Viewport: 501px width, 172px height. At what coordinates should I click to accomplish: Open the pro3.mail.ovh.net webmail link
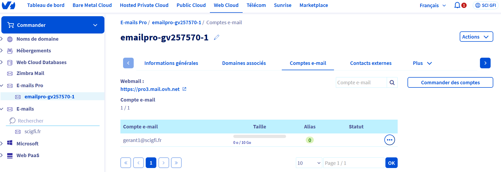(150, 89)
